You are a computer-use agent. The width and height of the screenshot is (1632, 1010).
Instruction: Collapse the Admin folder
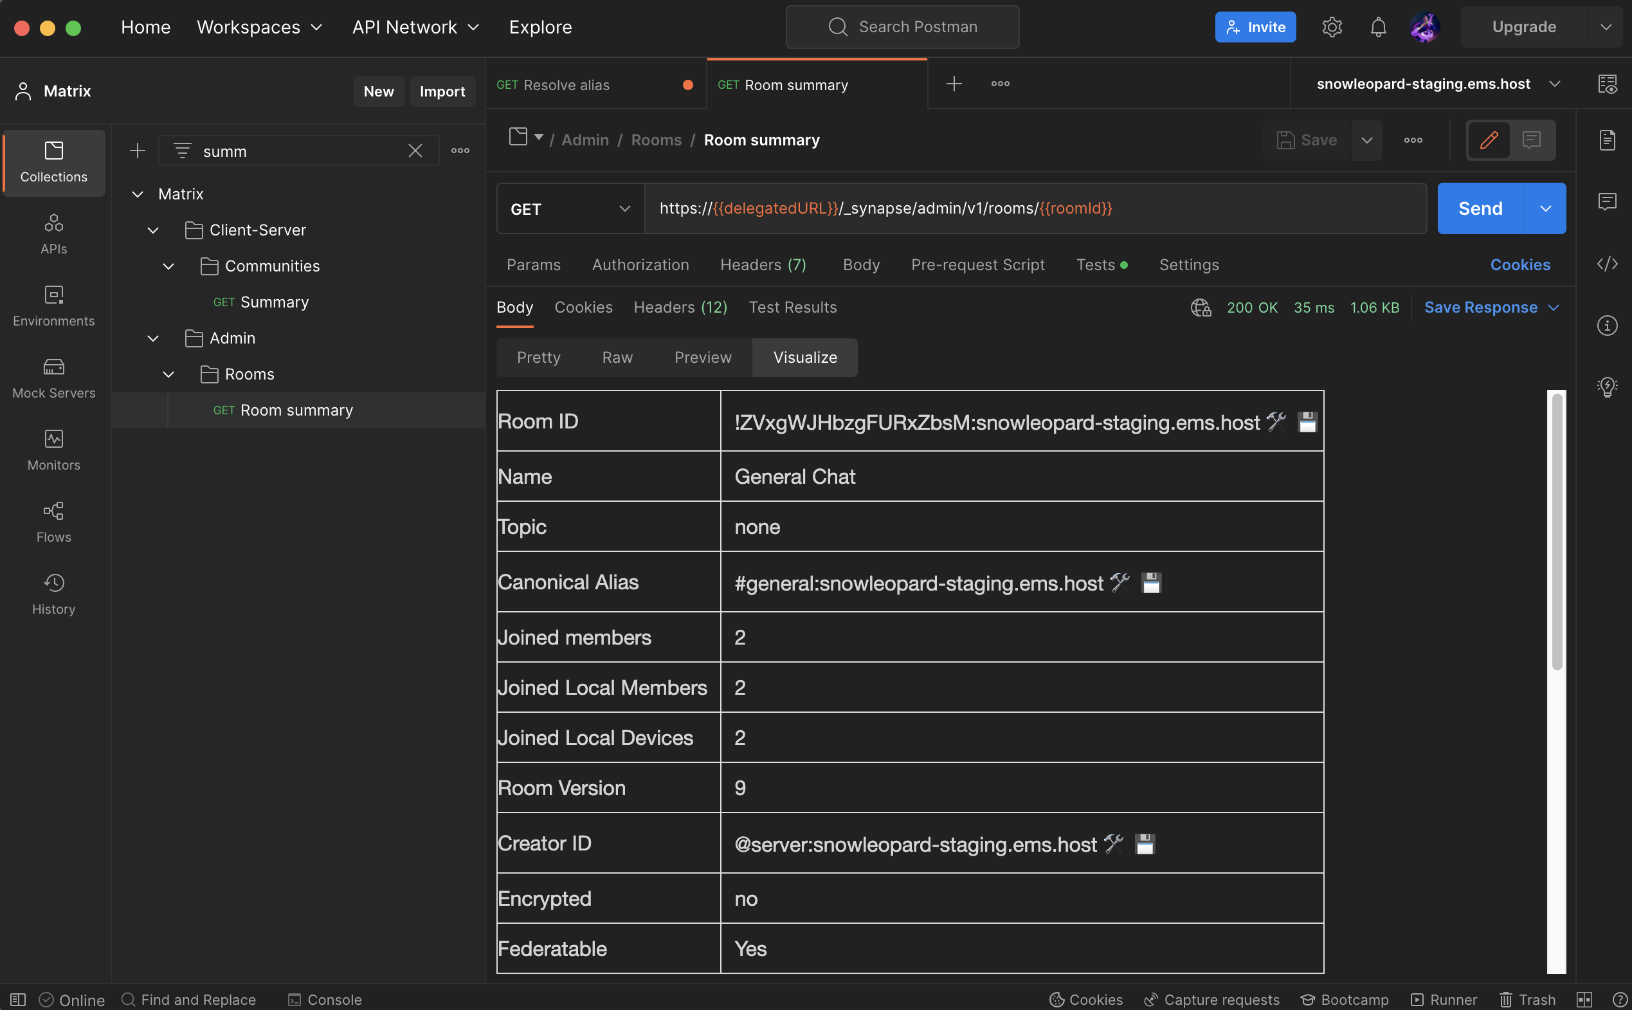(153, 338)
